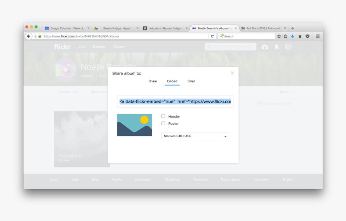Click the embed preview landscape thumbnail
The width and height of the screenshot is (346, 221).
[134, 125]
